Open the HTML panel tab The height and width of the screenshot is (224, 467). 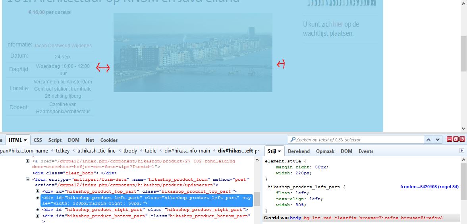pyautogui.click(x=17, y=140)
